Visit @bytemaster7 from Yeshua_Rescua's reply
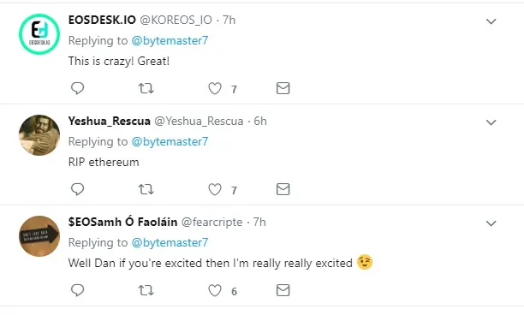524x315 pixels. [170, 141]
